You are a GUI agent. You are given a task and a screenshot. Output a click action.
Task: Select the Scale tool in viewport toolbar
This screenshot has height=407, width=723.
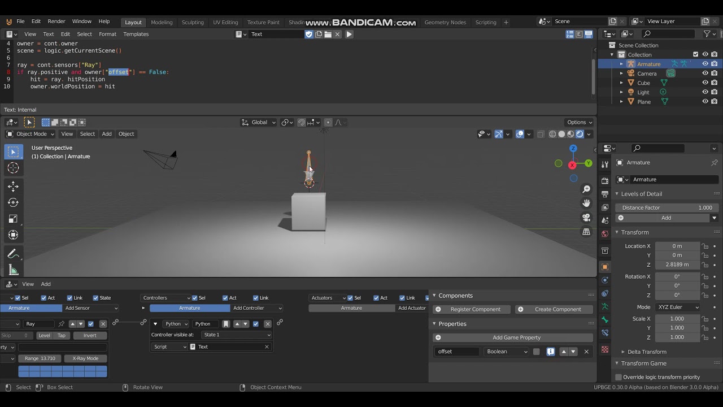tap(14, 219)
